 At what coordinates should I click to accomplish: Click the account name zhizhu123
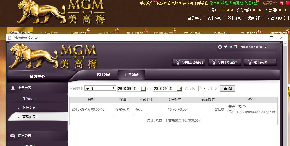point(225,10)
